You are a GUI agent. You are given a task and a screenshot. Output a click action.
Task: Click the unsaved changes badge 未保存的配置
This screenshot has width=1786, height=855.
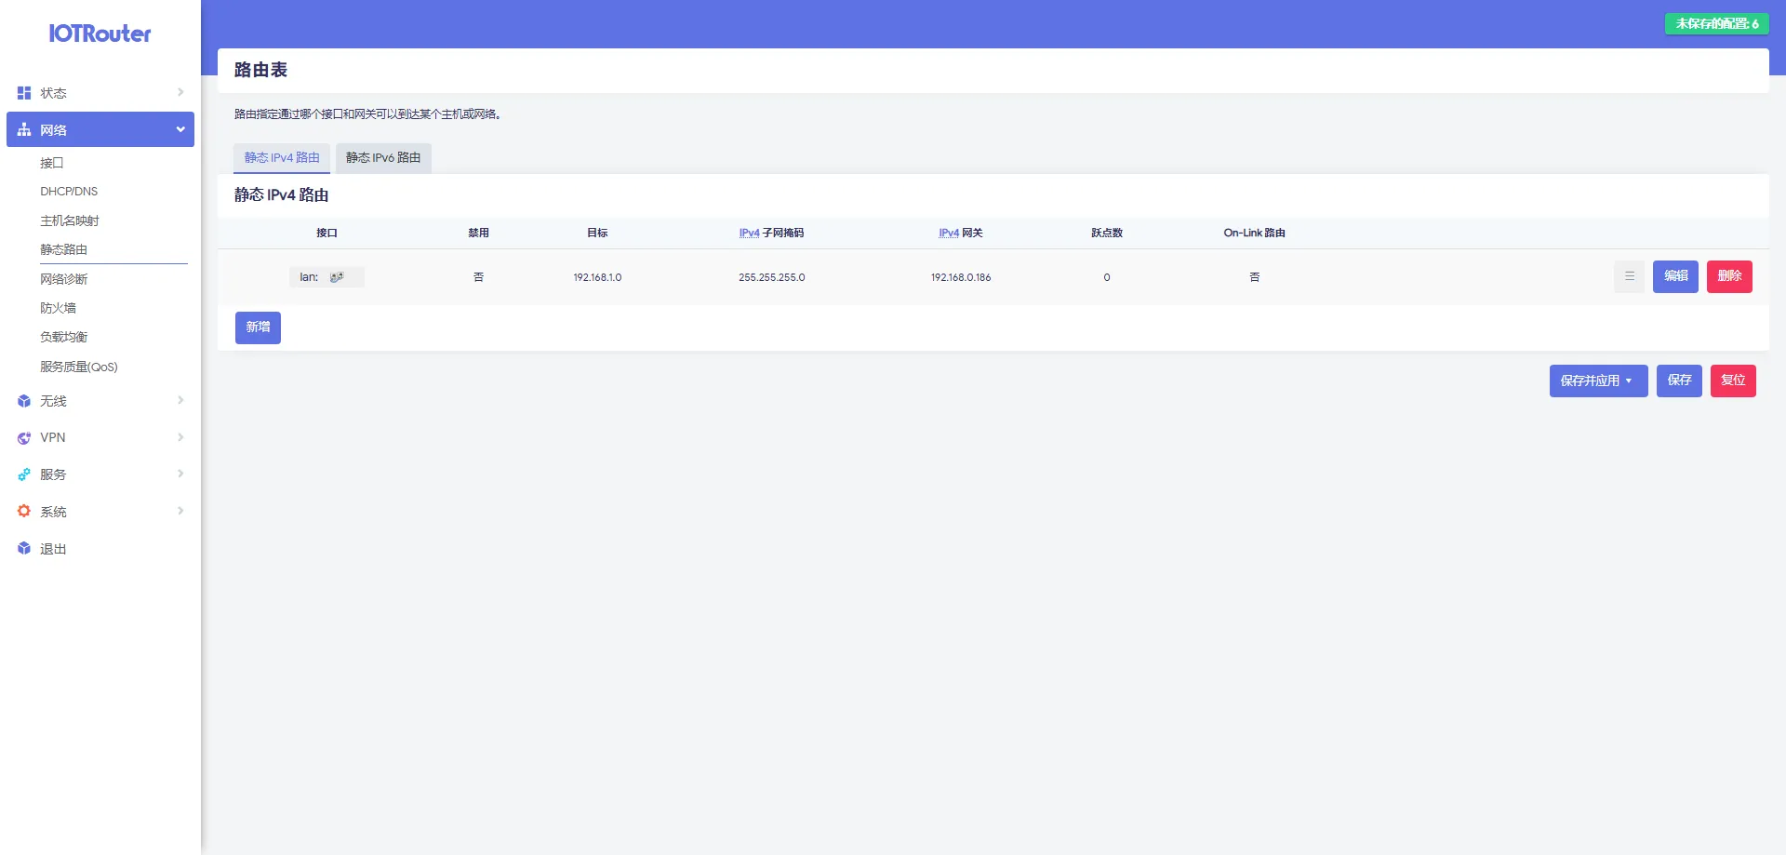tap(1716, 24)
